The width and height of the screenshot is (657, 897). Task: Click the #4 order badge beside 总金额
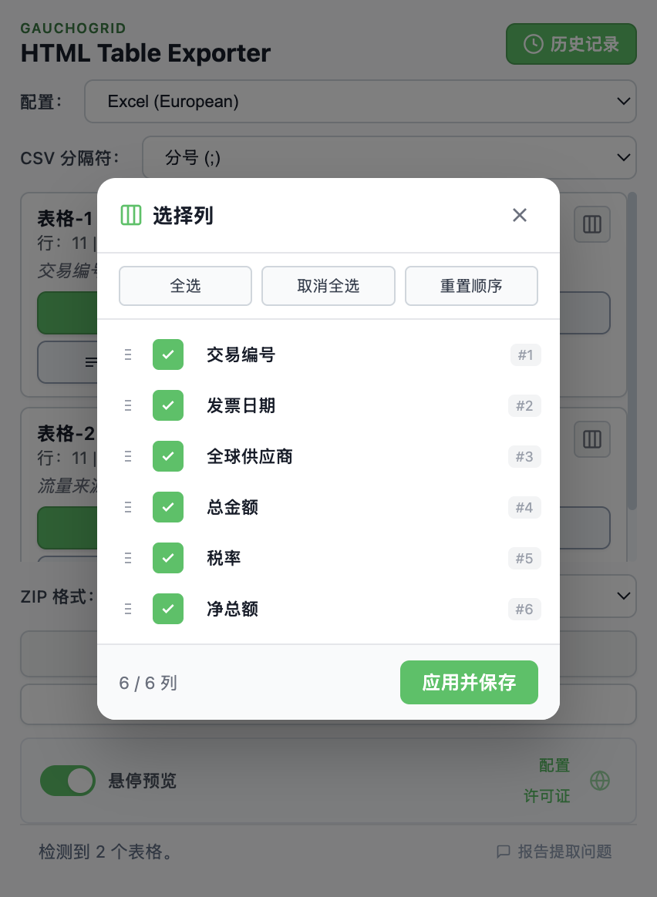click(x=524, y=507)
